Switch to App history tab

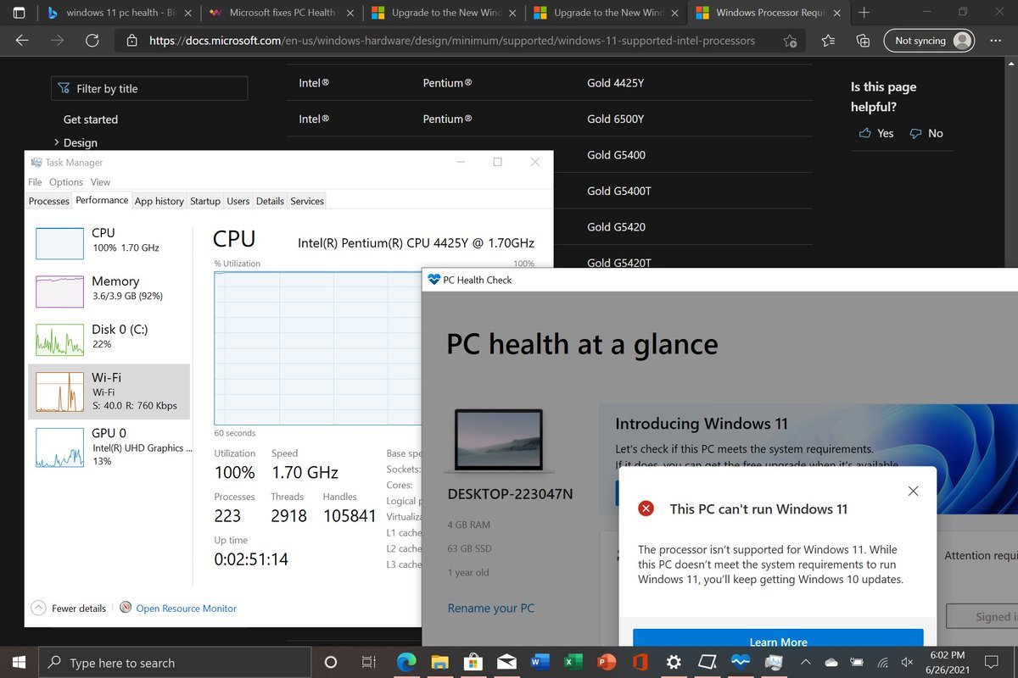tap(159, 201)
